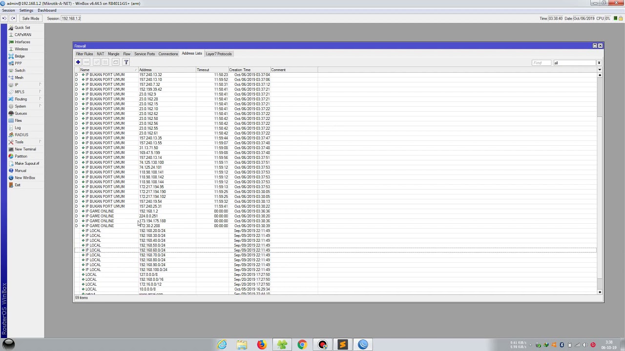This screenshot has width=625, height=351.
Task: Open Partition in the sidebar
Action: 21,156
